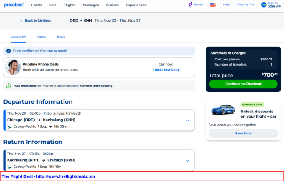284x181 pixels.
Task: Click The Flight Deal URL link
Action: [66, 176]
